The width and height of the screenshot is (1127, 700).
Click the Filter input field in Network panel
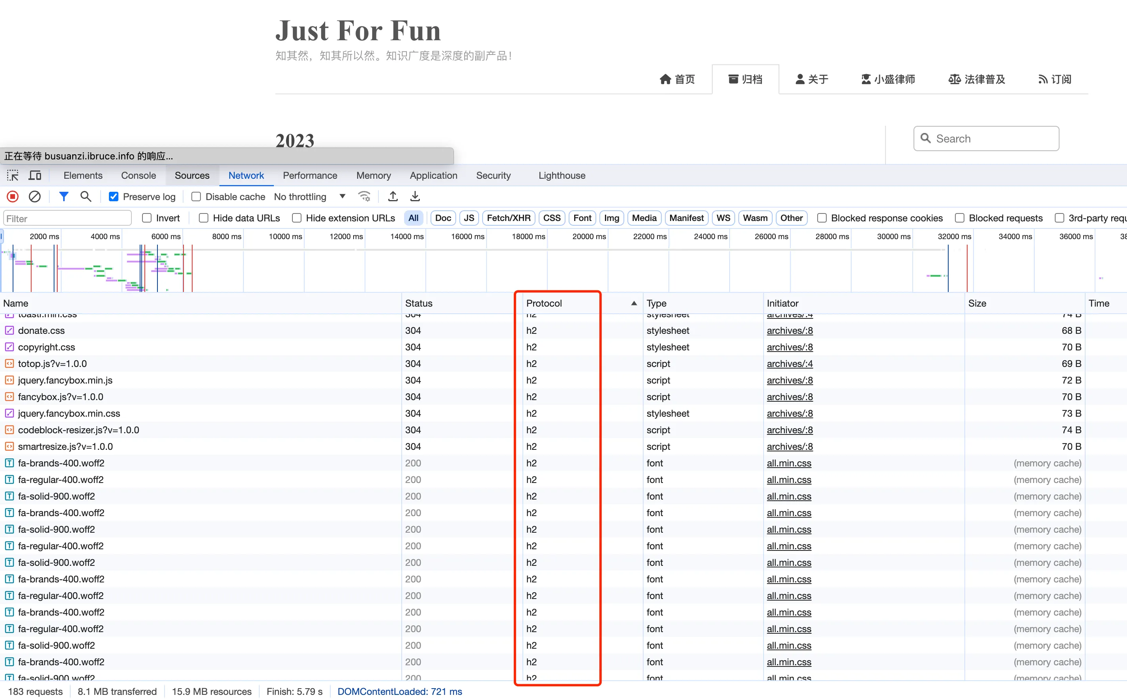click(68, 218)
